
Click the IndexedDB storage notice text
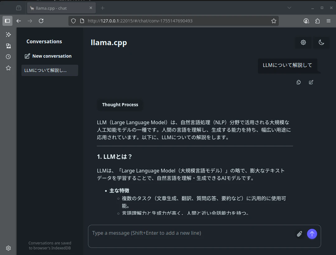[x=50, y=246]
